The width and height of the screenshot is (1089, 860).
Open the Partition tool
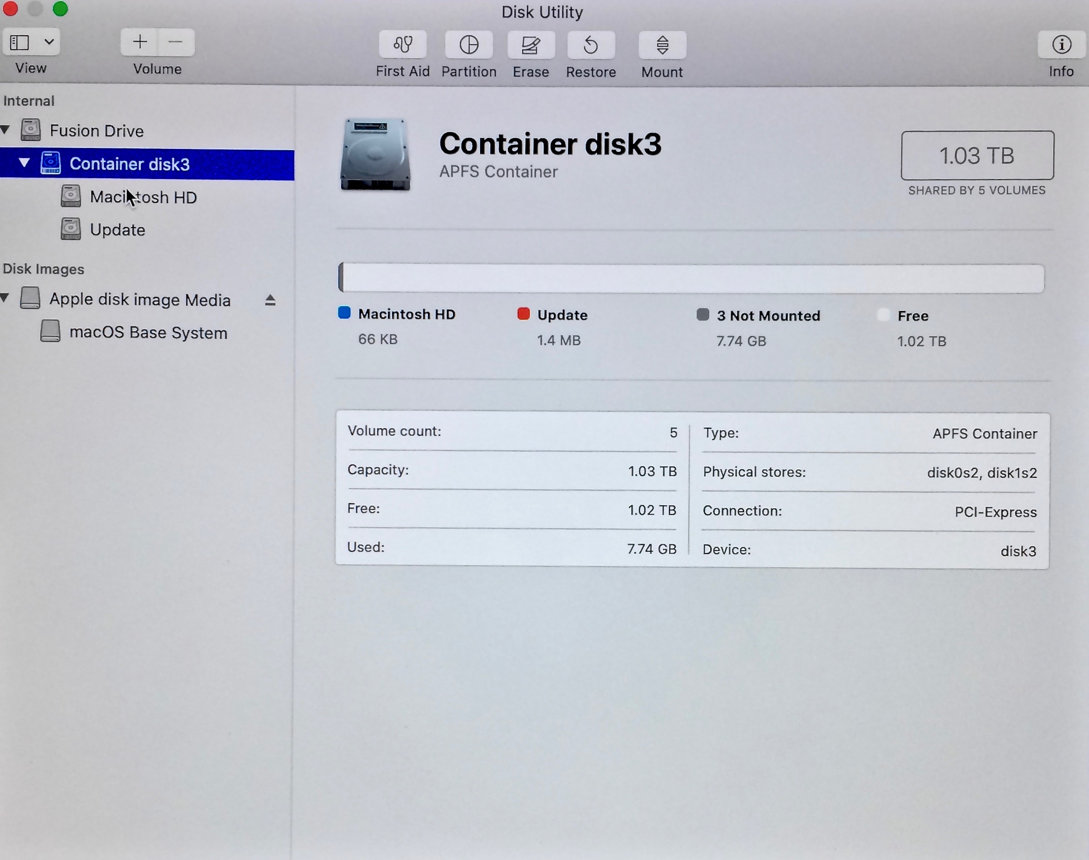pyautogui.click(x=469, y=45)
